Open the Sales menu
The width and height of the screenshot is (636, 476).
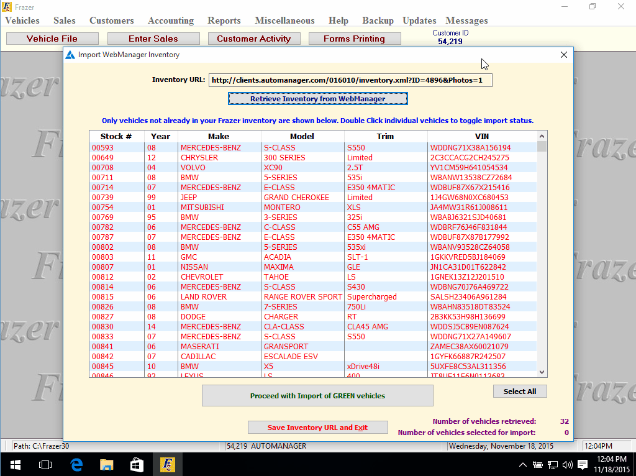tap(65, 21)
